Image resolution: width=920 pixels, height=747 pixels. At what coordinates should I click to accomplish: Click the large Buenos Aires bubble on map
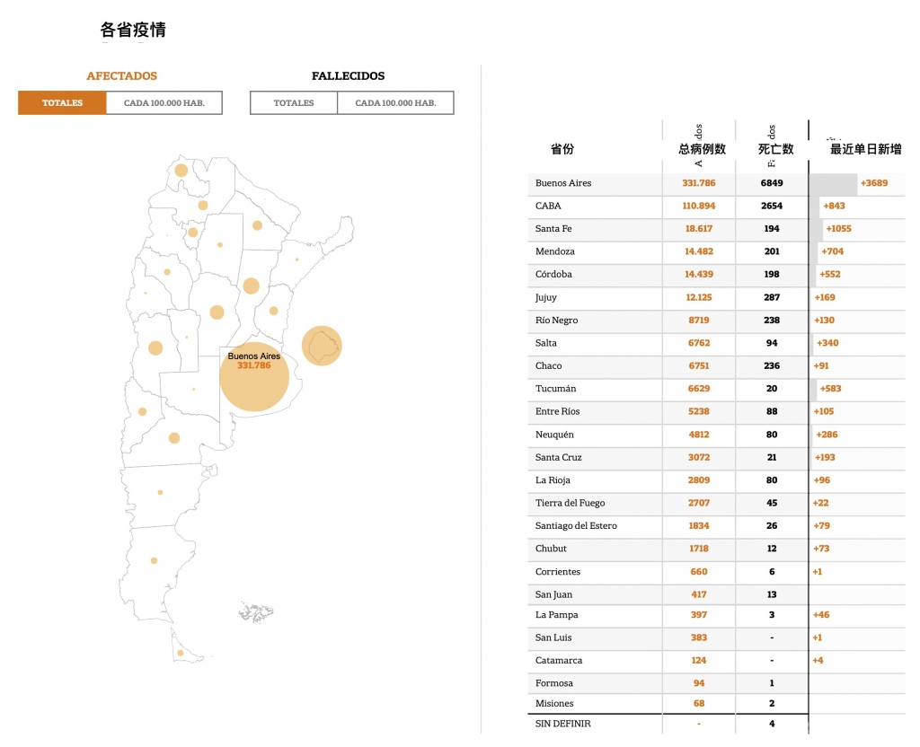(254, 377)
